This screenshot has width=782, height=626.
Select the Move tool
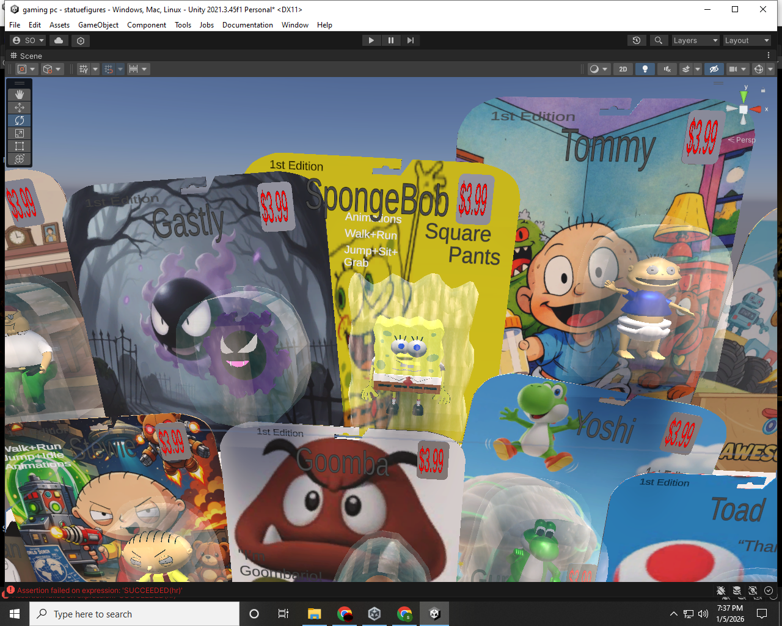[20, 108]
